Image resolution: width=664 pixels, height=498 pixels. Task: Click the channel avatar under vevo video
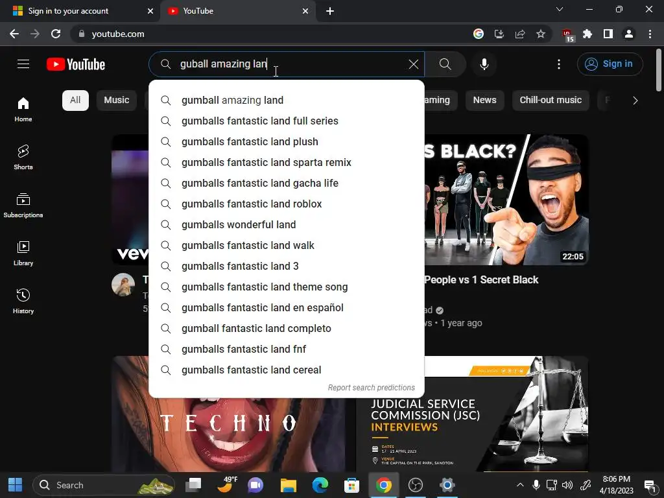tap(123, 285)
